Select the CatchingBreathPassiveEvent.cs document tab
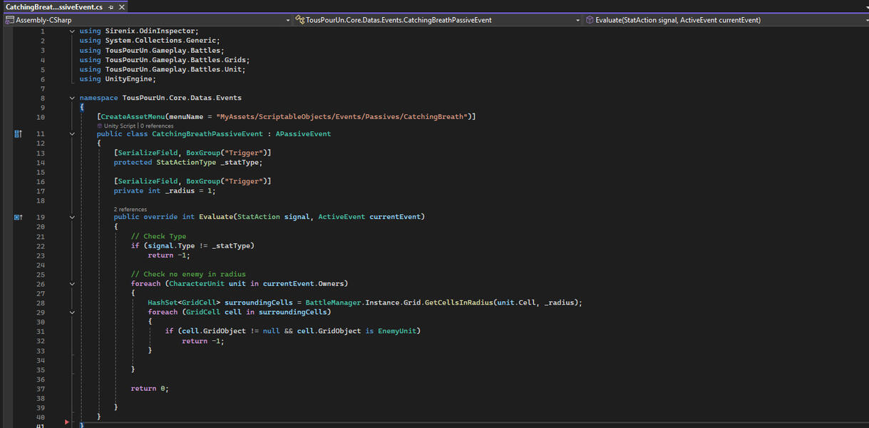The image size is (869, 428). pos(54,6)
